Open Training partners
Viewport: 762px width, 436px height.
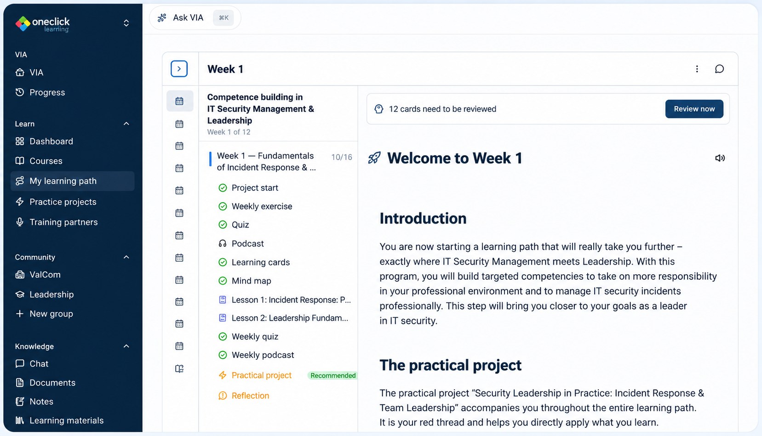[x=72, y=222]
